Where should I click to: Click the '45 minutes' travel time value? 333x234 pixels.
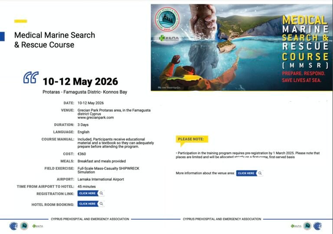click(x=86, y=186)
